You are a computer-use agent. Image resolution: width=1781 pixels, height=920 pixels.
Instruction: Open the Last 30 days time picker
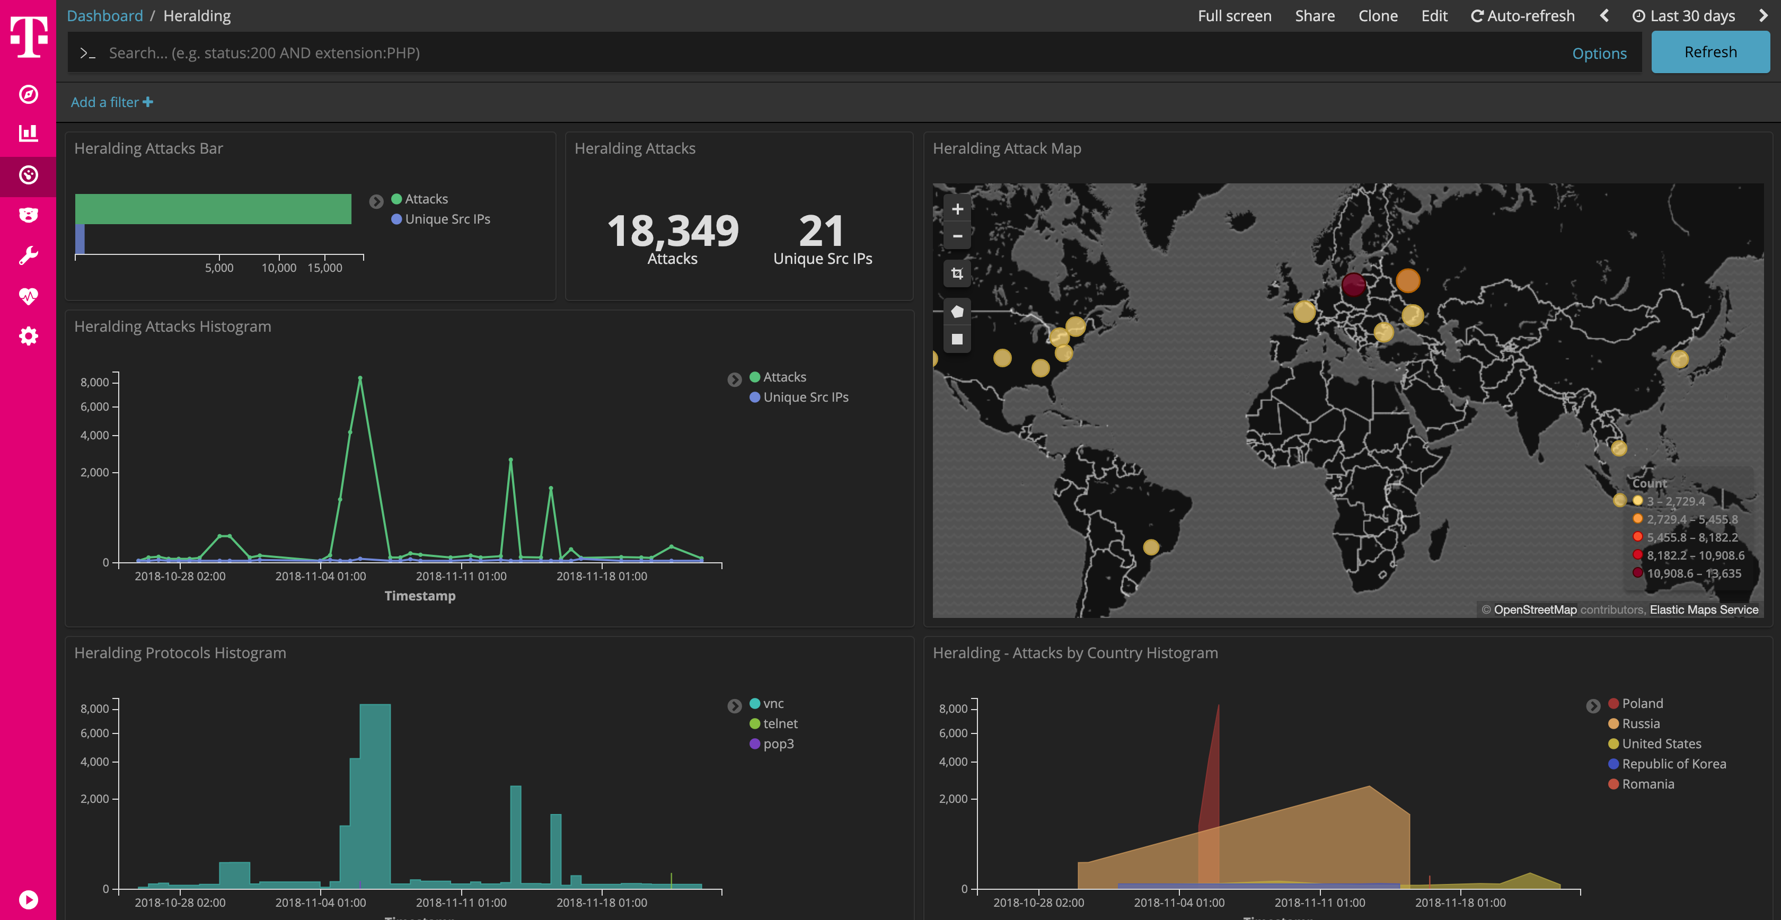[1684, 15]
